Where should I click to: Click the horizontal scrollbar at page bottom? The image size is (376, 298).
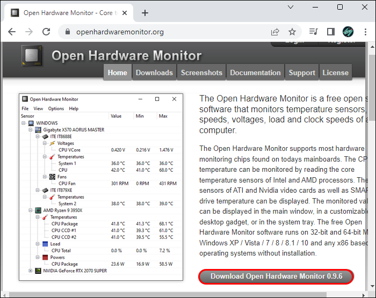tap(168, 294)
